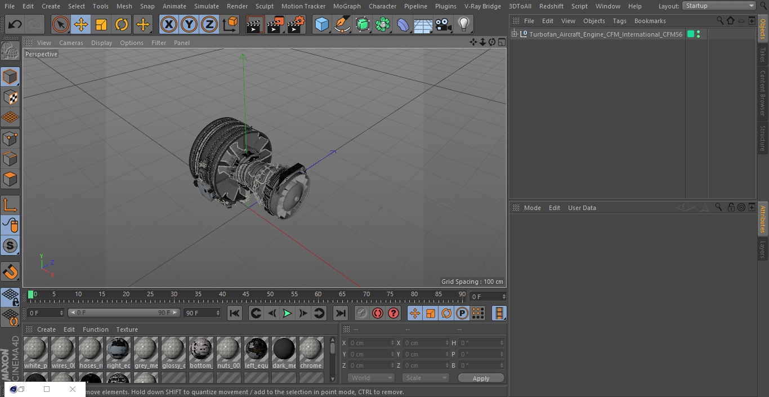Screen dimensions: 769x397
Task: Click the Apply button in coordinates
Action: [x=481, y=378]
